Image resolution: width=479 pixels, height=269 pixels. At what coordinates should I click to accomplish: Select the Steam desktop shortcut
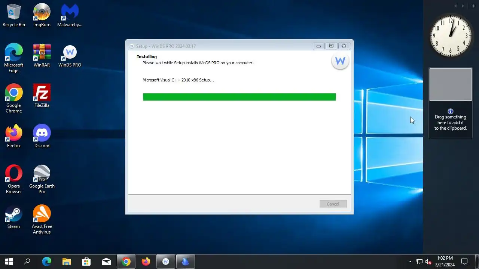pos(13,217)
